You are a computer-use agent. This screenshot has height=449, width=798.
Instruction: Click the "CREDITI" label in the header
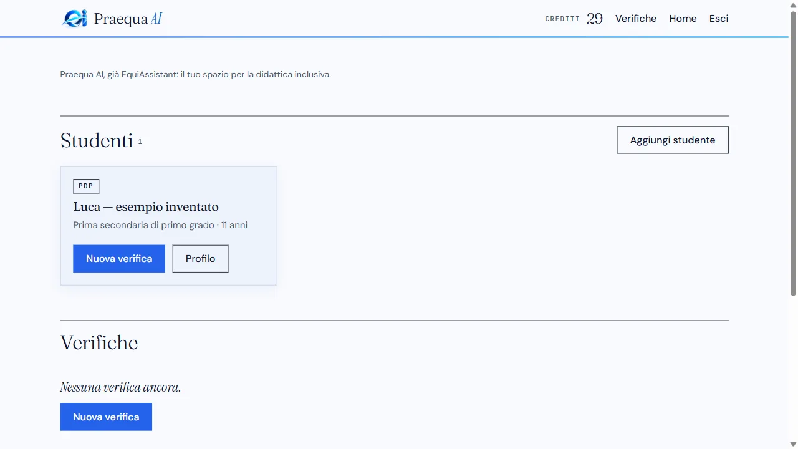pyautogui.click(x=562, y=19)
